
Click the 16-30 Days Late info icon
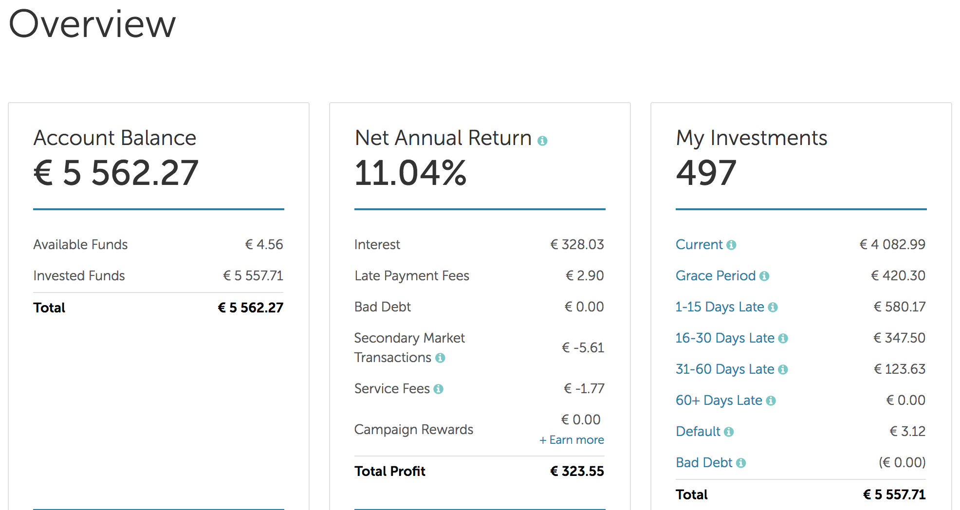click(x=783, y=338)
